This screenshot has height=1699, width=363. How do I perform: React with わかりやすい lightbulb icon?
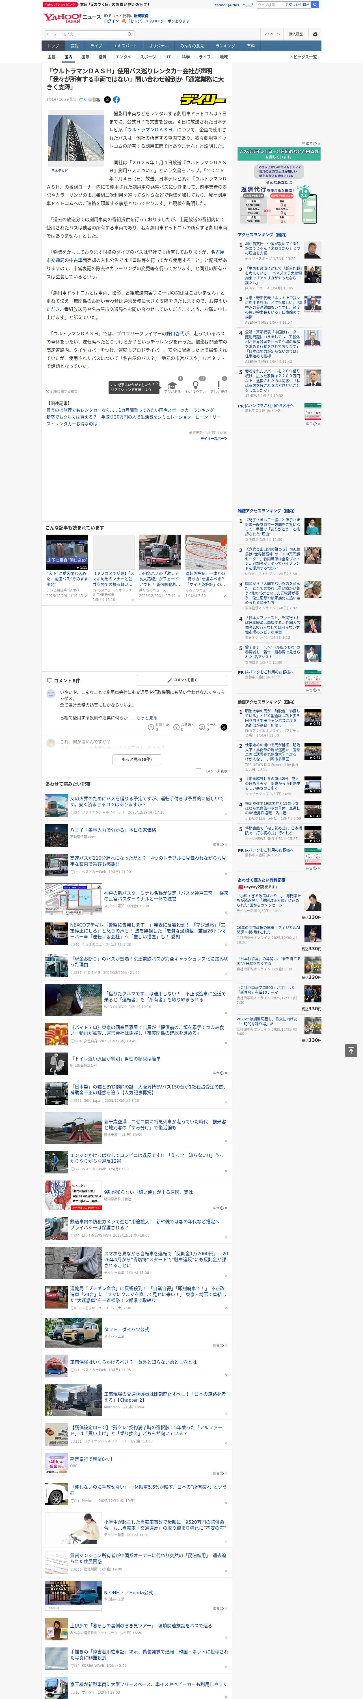[196, 385]
